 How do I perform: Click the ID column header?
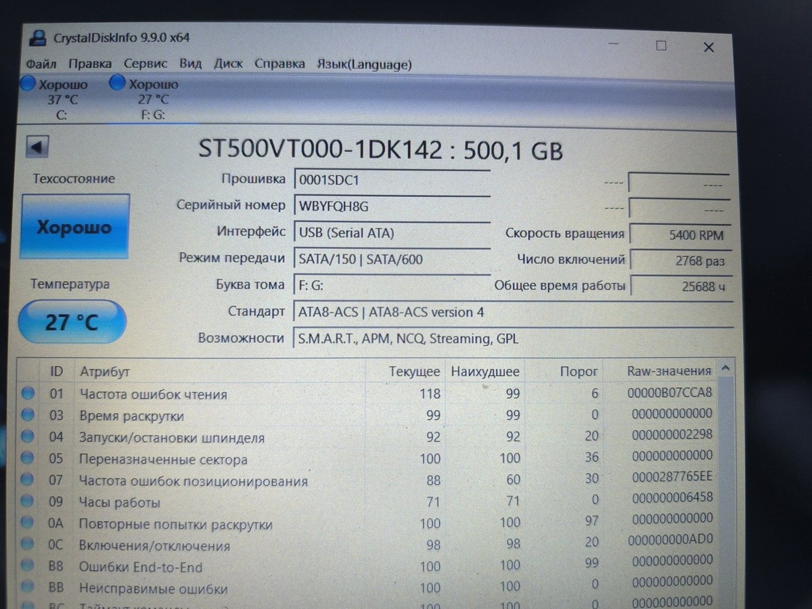coord(56,371)
